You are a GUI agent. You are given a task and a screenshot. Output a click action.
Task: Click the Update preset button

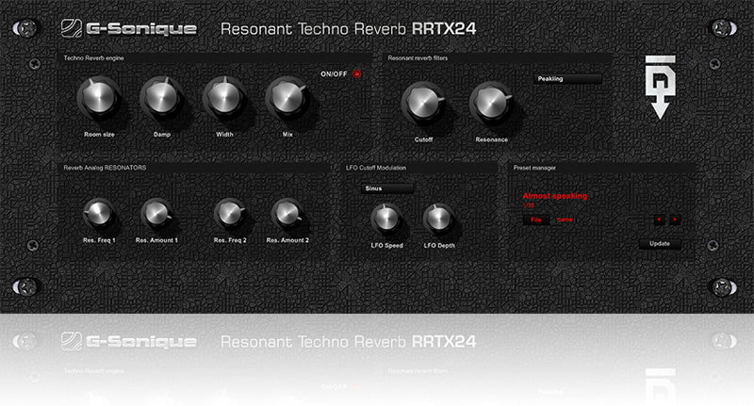click(x=660, y=244)
